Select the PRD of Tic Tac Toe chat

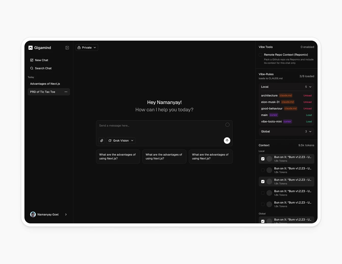click(x=42, y=92)
